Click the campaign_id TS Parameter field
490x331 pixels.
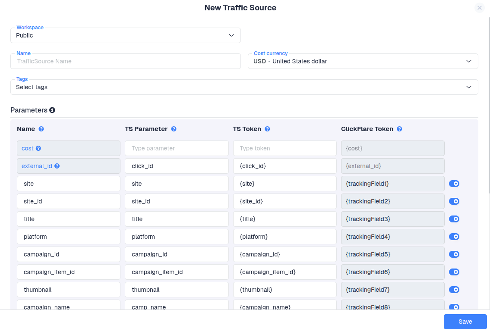pyautogui.click(x=177, y=254)
